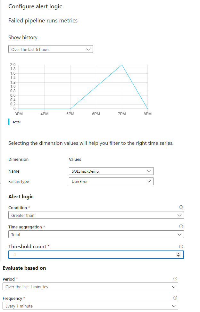Click the info icon beside Time aggregation
This screenshot has height=312, width=200.
click(181, 226)
